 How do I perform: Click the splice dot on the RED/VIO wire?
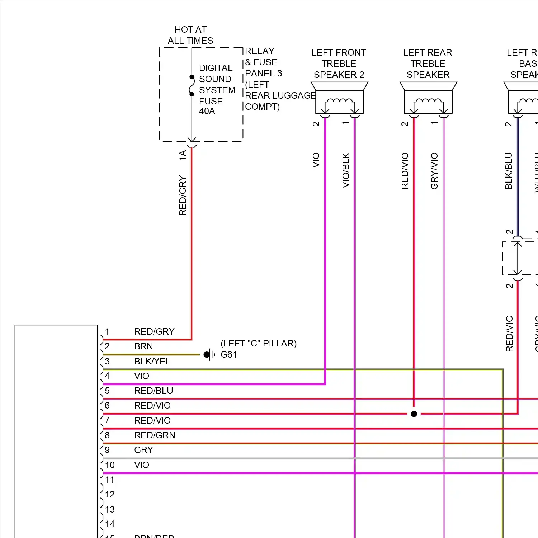click(x=414, y=414)
